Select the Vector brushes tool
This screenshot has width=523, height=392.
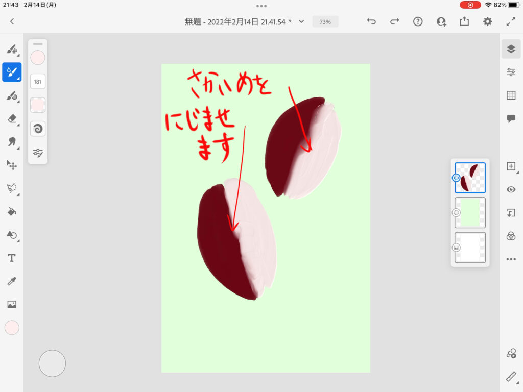(11, 95)
